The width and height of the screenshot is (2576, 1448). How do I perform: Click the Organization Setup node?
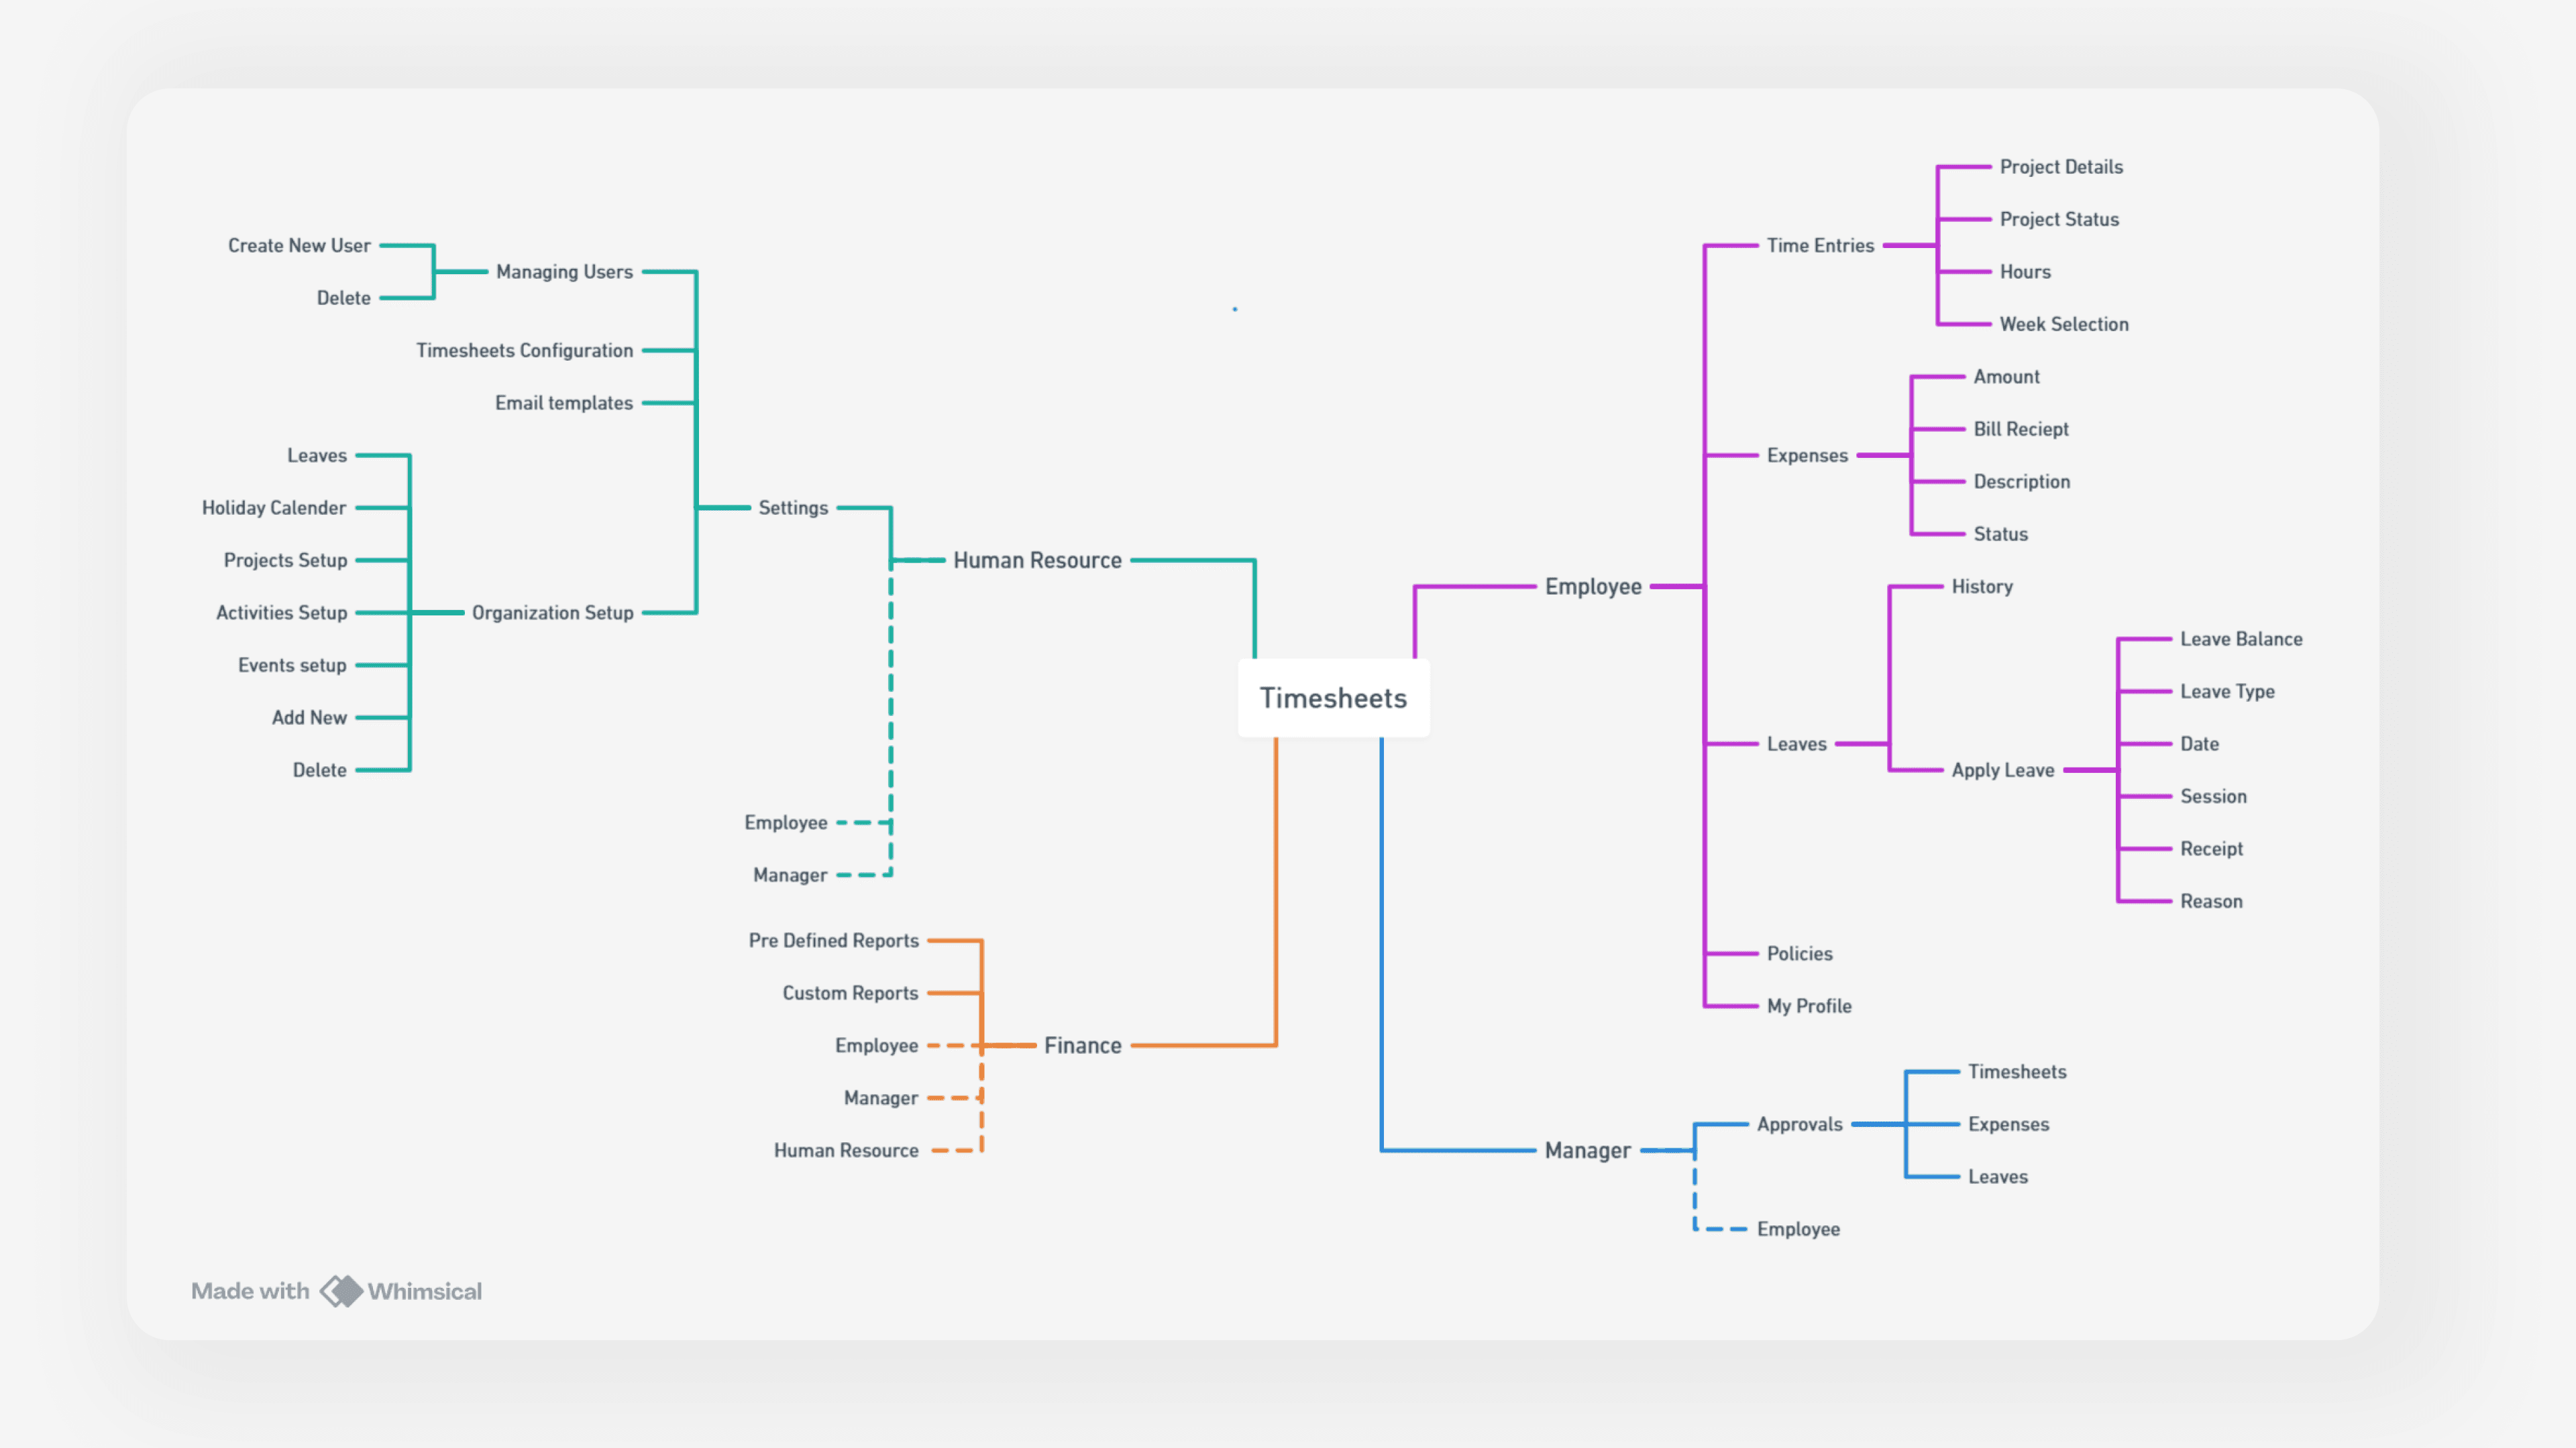552,613
